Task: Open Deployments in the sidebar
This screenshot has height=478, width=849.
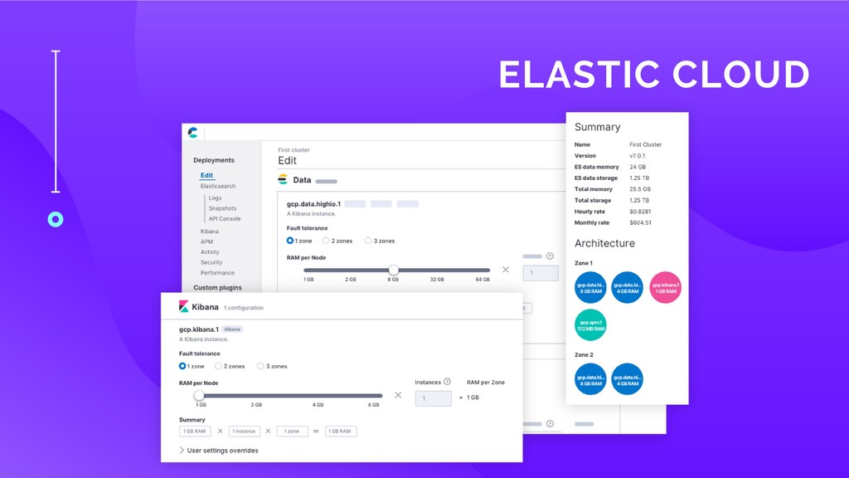Action: click(214, 160)
